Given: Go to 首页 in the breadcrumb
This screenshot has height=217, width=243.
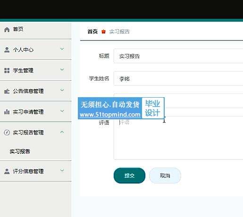Looking at the screenshot, I should click(92, 32).
